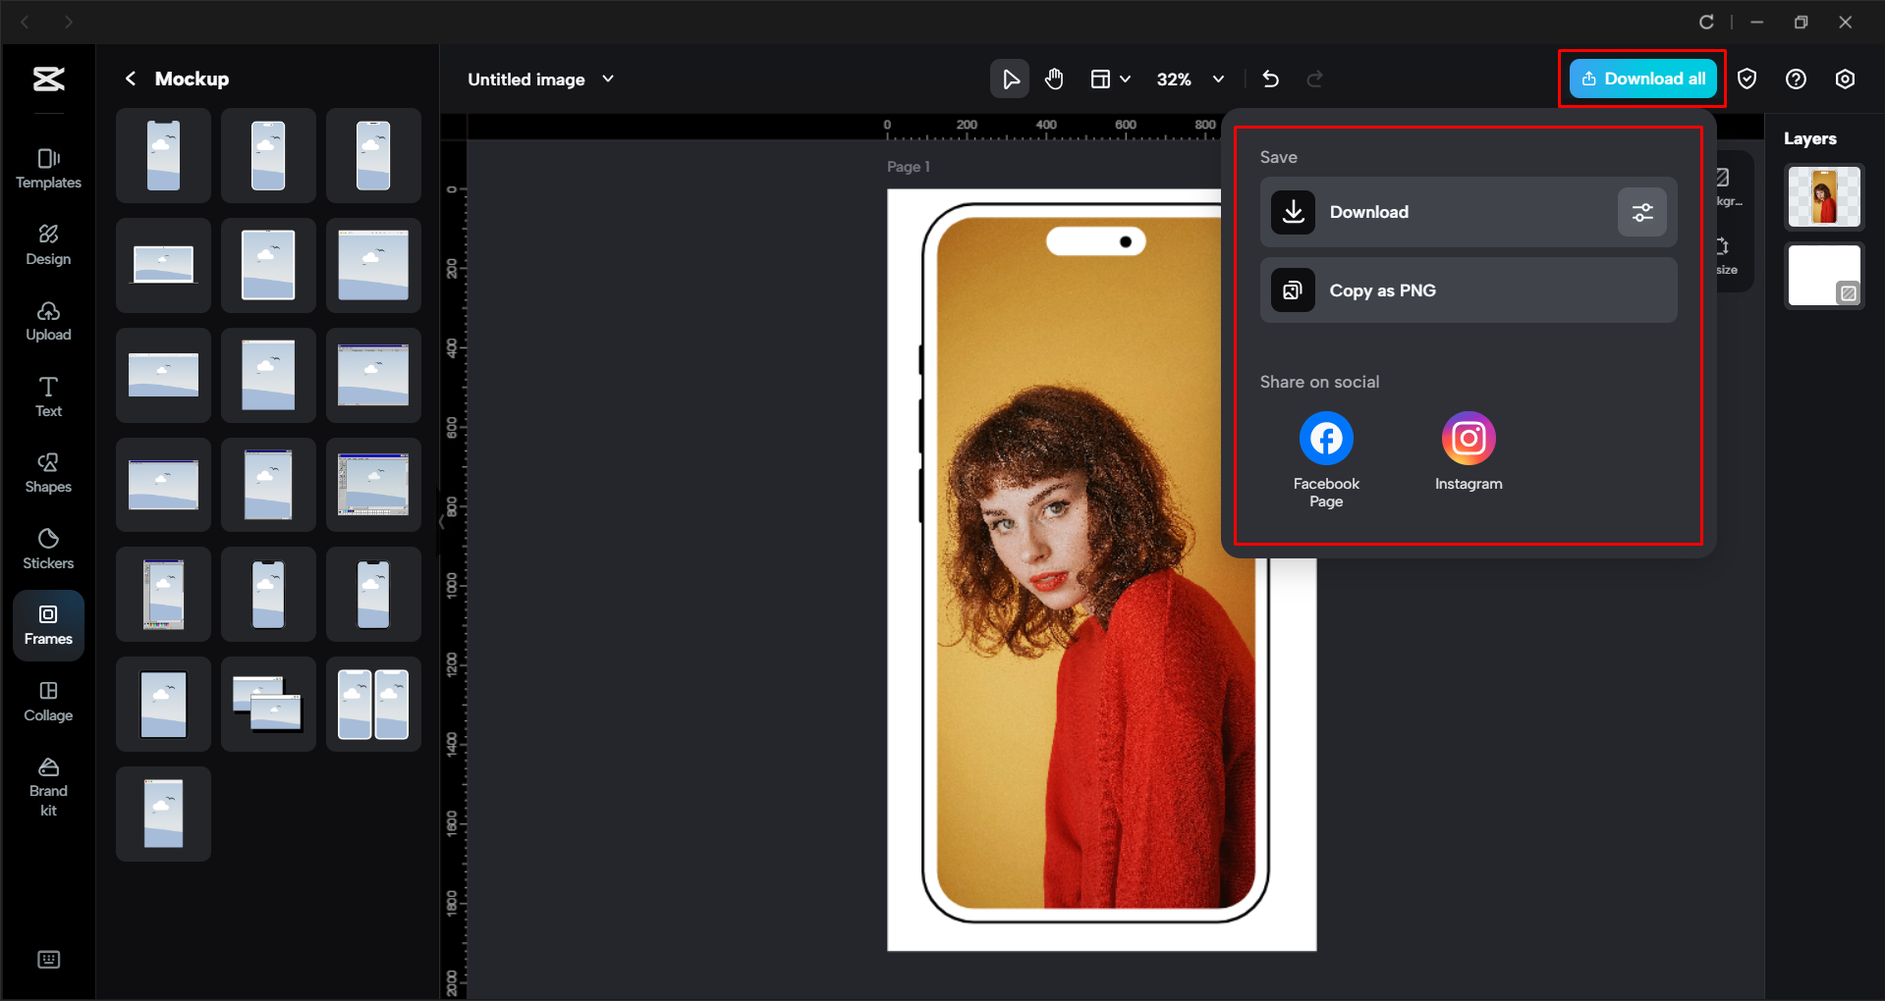The height and width of the screenshot is (1001, 1885).
Task: Open the layout view dropdown
Action: point(1110,79)
